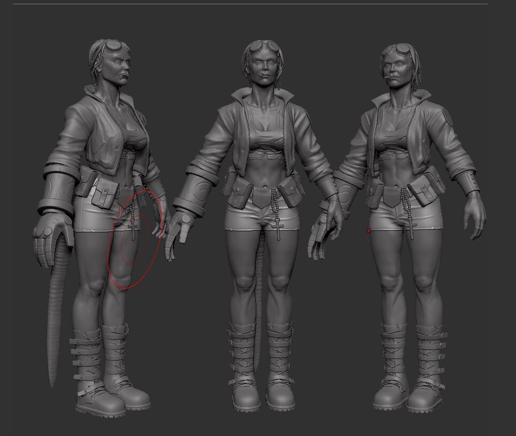This screenshot has width=516, height=436.
Task: Click the headset mic on the center figure
Action: [x=262, y=76]
